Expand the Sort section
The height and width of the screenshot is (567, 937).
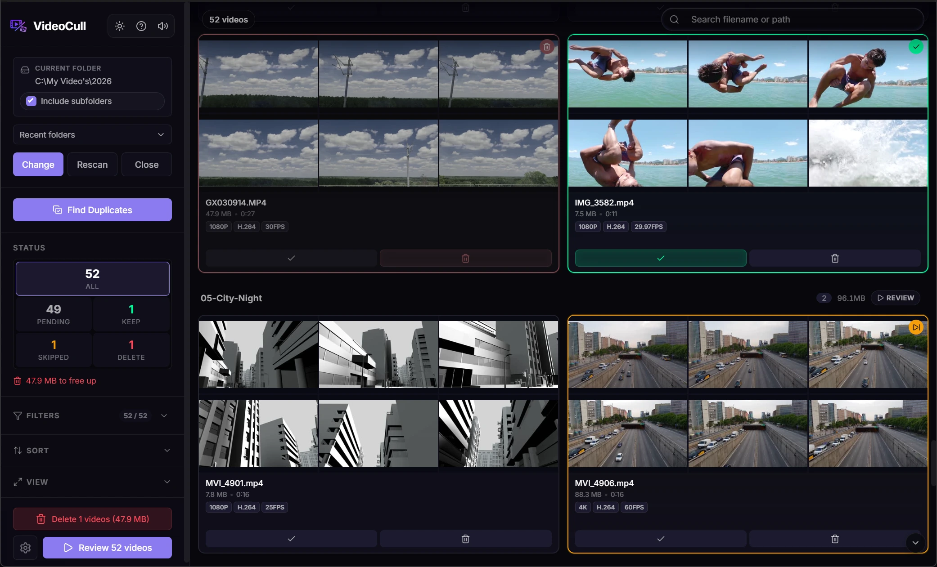[92, 451]
